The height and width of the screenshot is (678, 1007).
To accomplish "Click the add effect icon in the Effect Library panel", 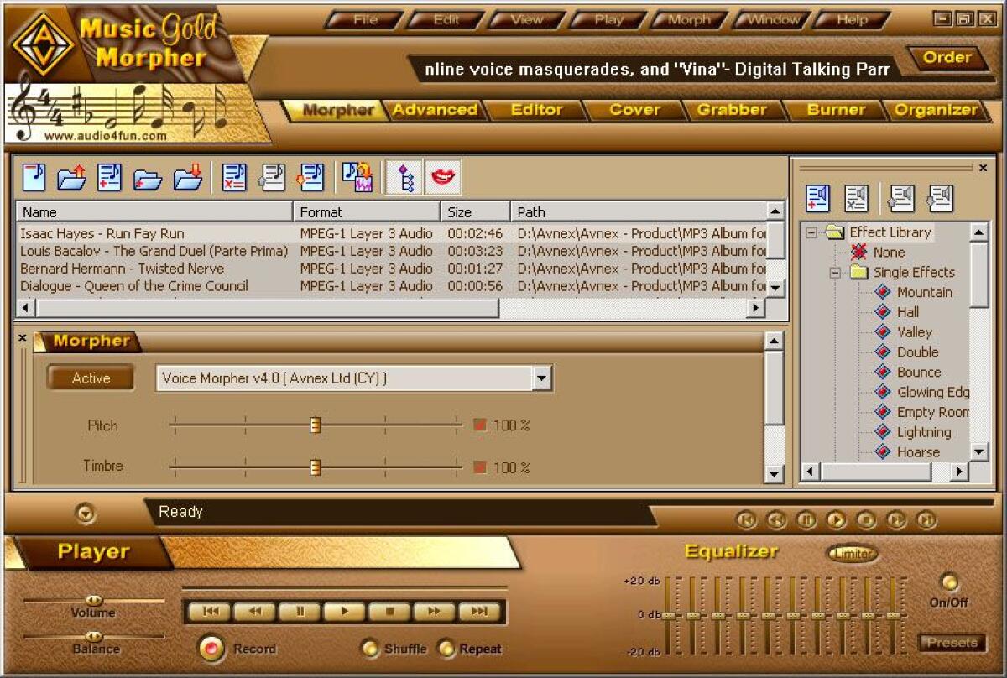I will point(818,199).
